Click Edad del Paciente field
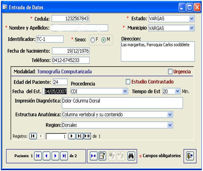 [60, 82]
